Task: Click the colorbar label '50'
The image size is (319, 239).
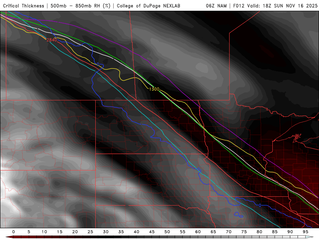Action: pyautogui.click(x=167, y=232)
